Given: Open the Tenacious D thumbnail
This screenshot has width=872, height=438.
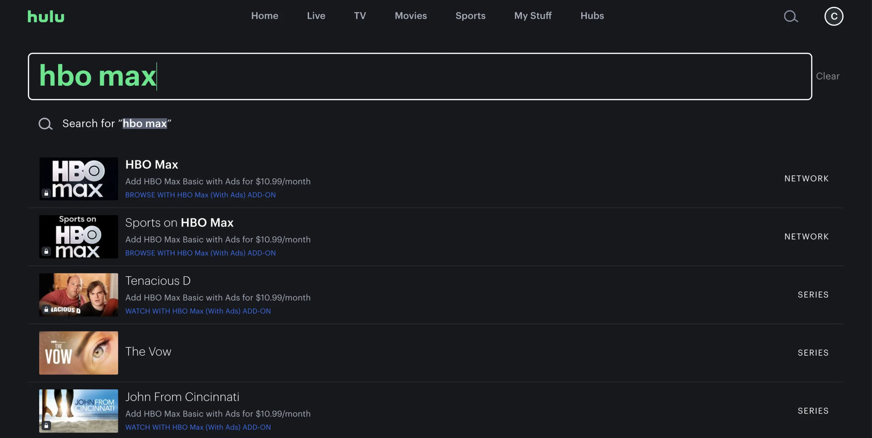Looking at the screenshot, I should [79, 295].
